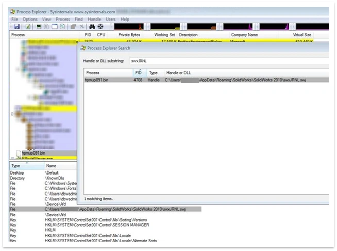Sort by Description column header

coord(203,35)
